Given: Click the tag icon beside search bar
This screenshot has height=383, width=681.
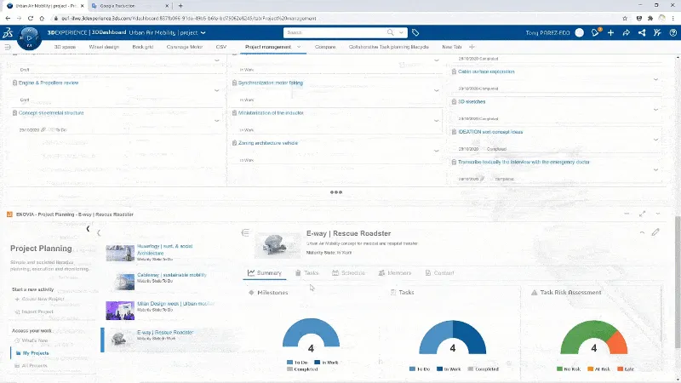Looking at the screenshot, I should click(415, 32).
